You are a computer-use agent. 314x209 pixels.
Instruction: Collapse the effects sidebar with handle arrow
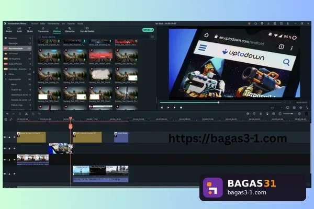pyautogui.click(x=33, y=72)
